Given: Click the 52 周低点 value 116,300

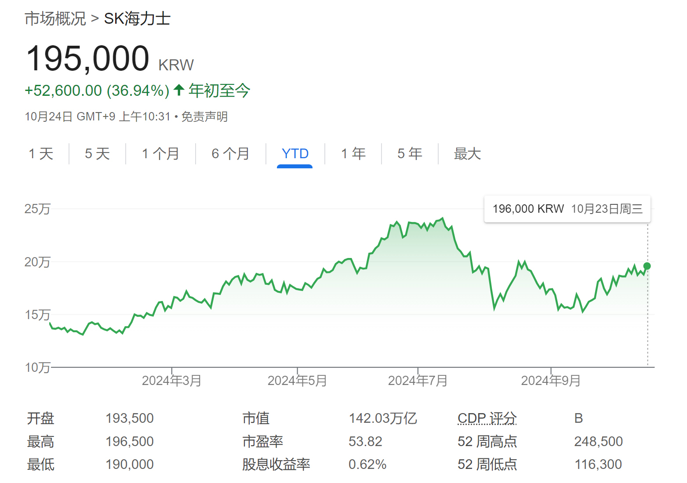Looking at the screenshot, I should [598, 465].
